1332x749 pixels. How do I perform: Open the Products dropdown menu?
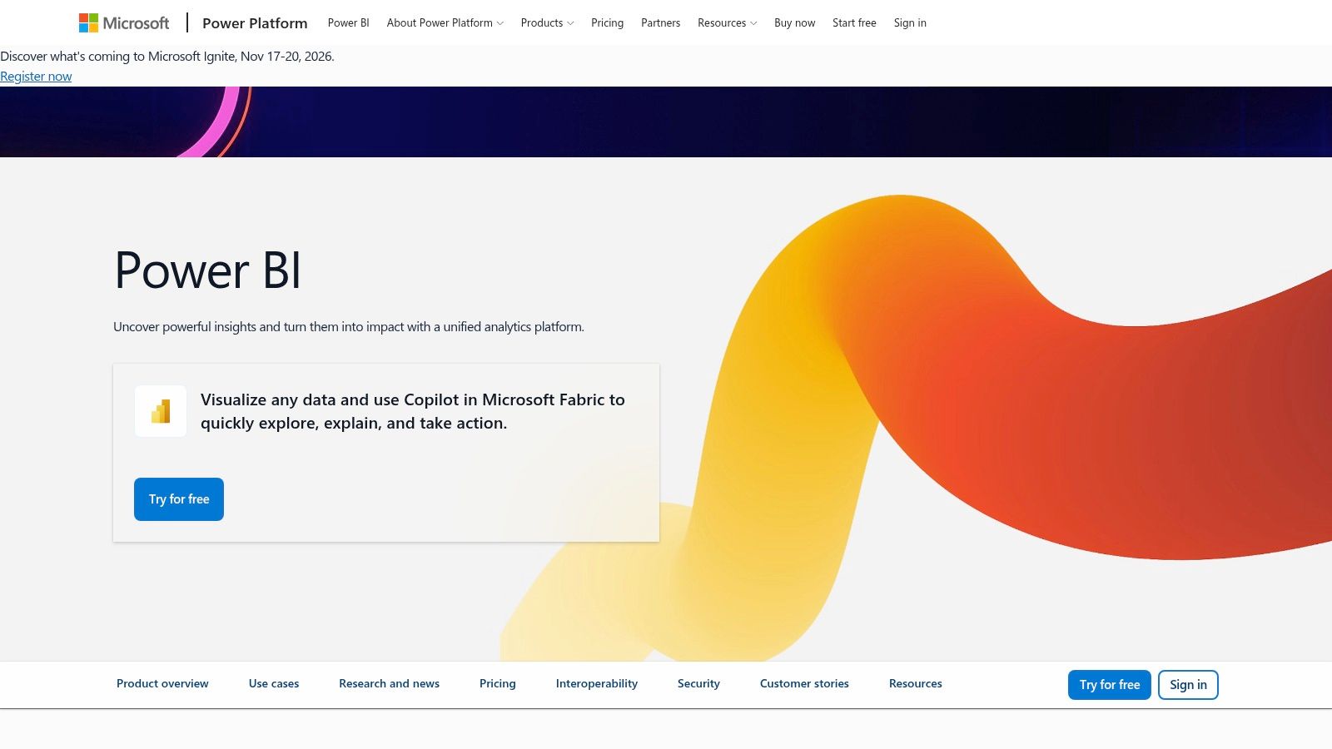click(x=547, y=23)
